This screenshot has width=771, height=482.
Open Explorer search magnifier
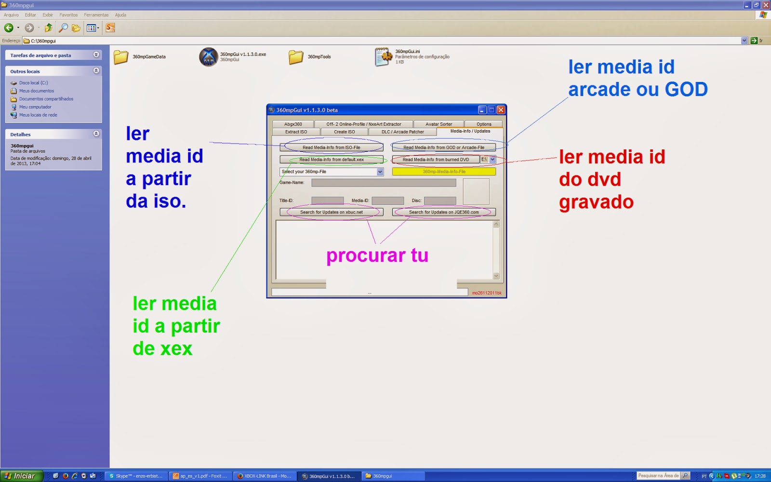tap(63, 28)
